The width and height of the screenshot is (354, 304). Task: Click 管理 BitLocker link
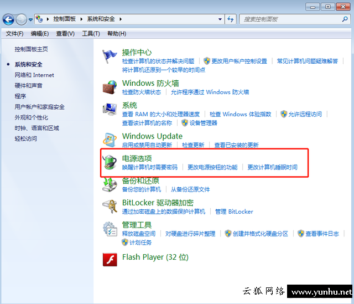pos(234,212)
